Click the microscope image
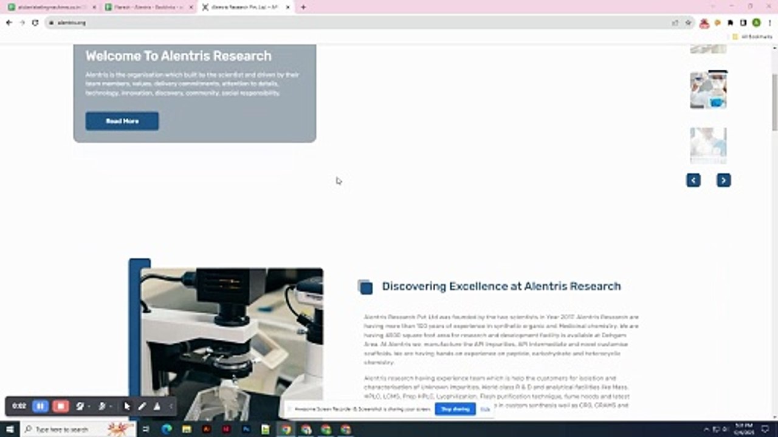 232,344
